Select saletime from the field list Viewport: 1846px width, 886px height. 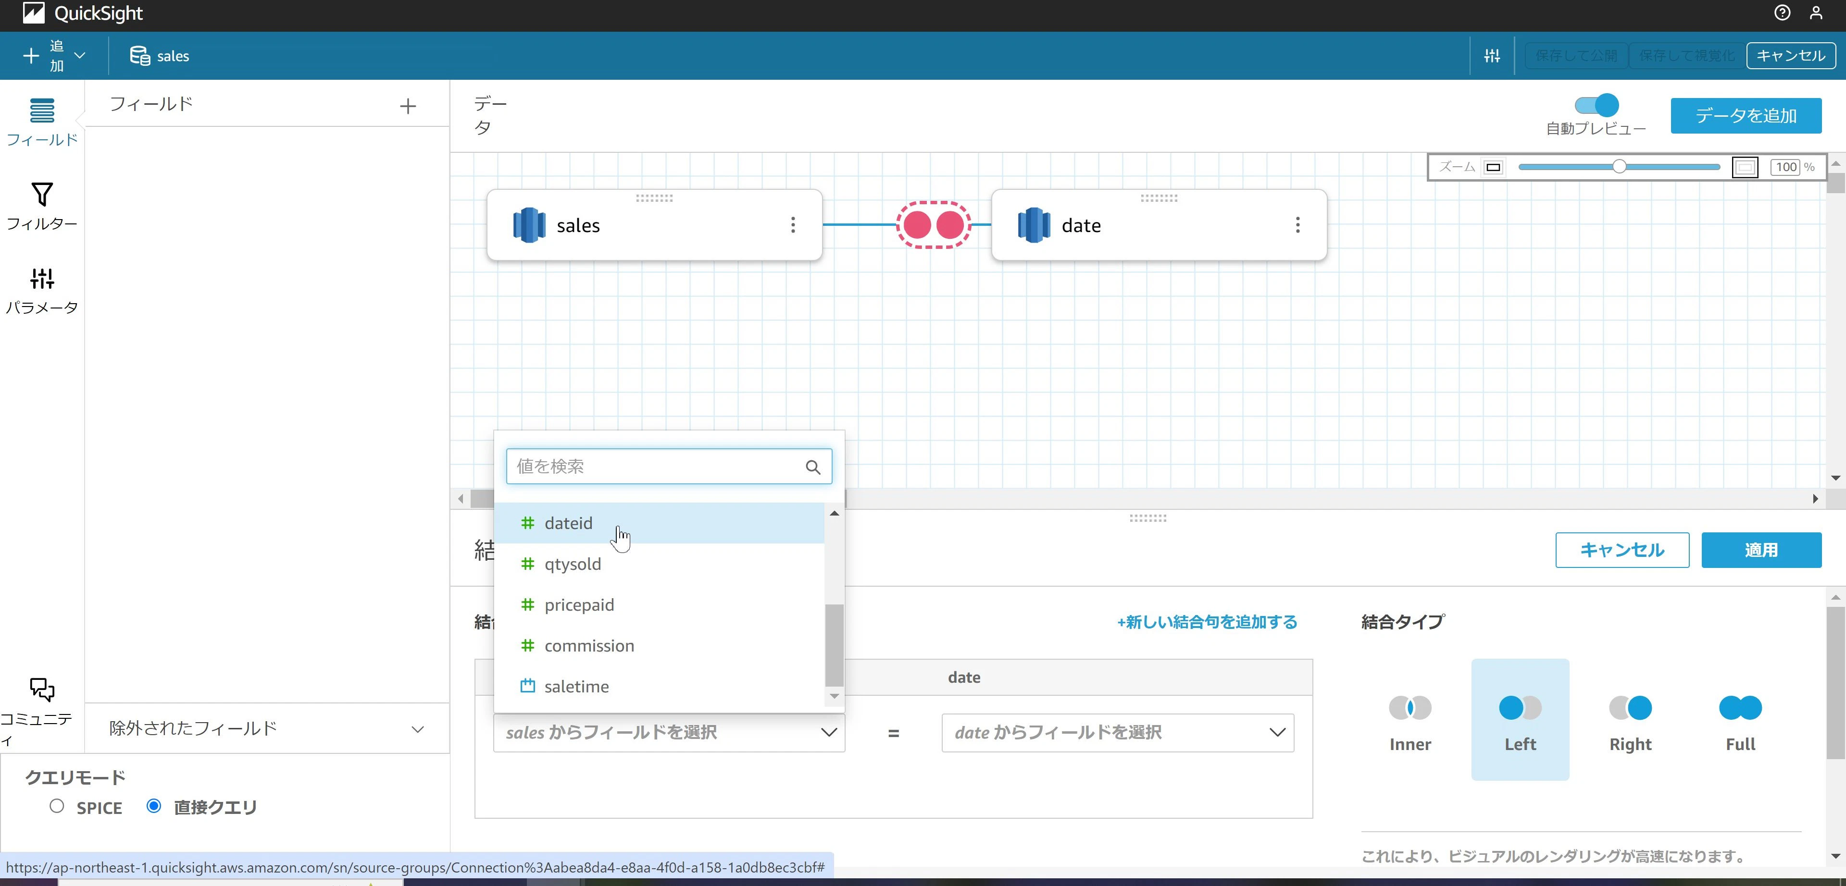coord(659,686)
